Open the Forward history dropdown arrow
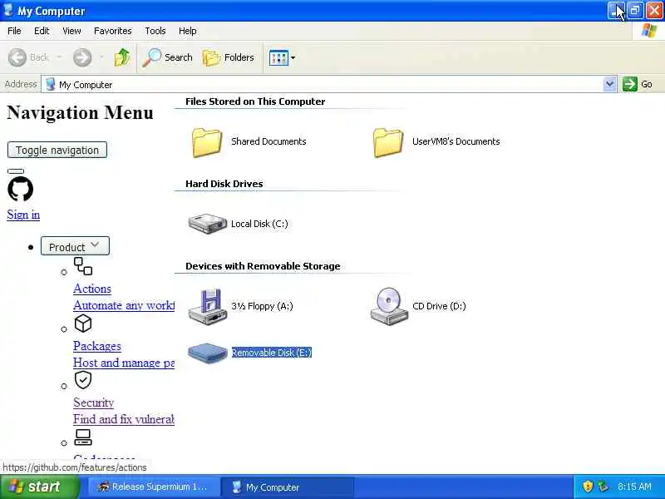This screenshot has height=499, width=665. click(101, 57)
